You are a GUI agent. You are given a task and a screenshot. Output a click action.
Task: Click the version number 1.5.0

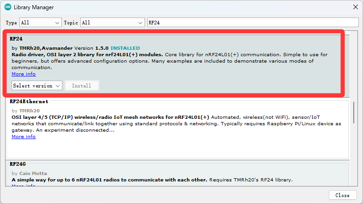(102, 48)
